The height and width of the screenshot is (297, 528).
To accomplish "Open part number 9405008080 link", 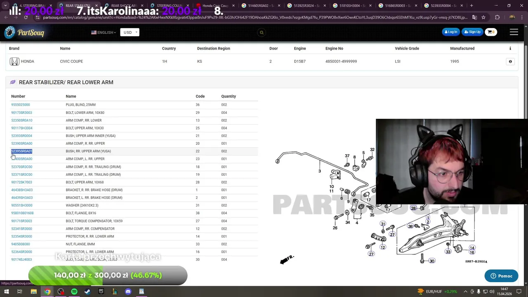I will coord(21,244).
